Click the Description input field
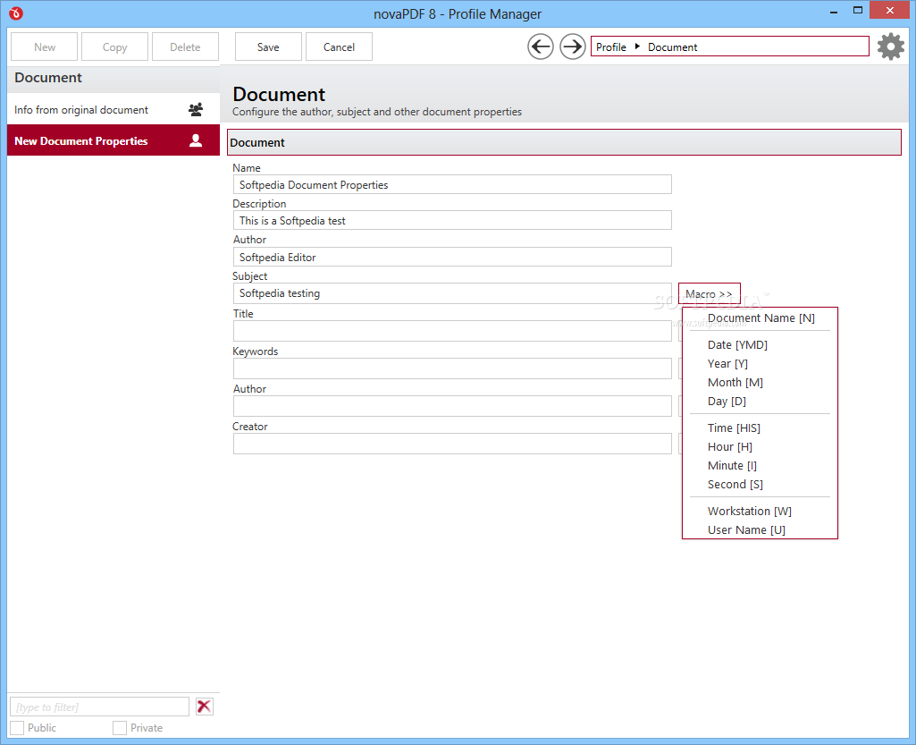This screenshot has height=745, width=916. point(452,220)
